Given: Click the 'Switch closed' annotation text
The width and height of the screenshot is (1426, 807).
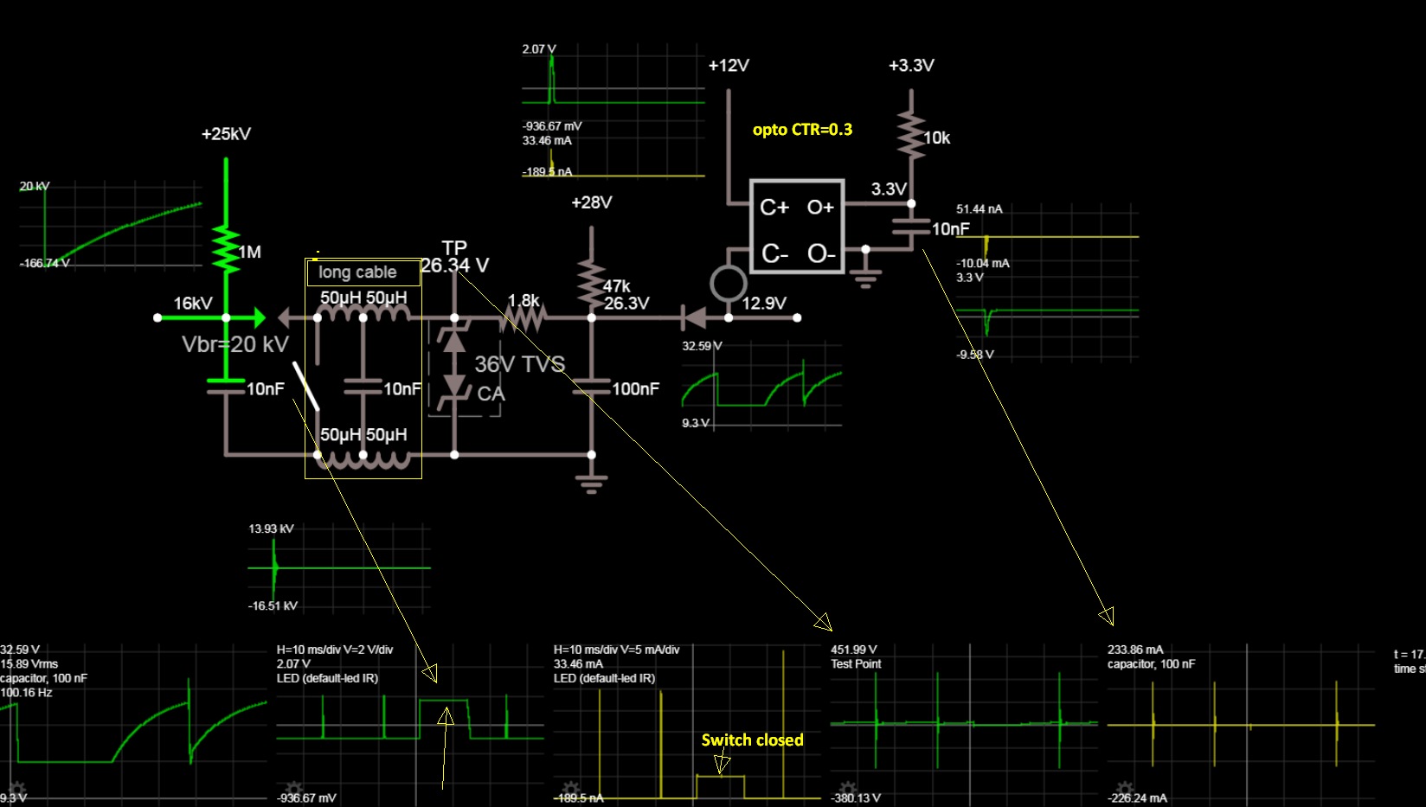Looking at the screenshot, I should pos(752,740).
